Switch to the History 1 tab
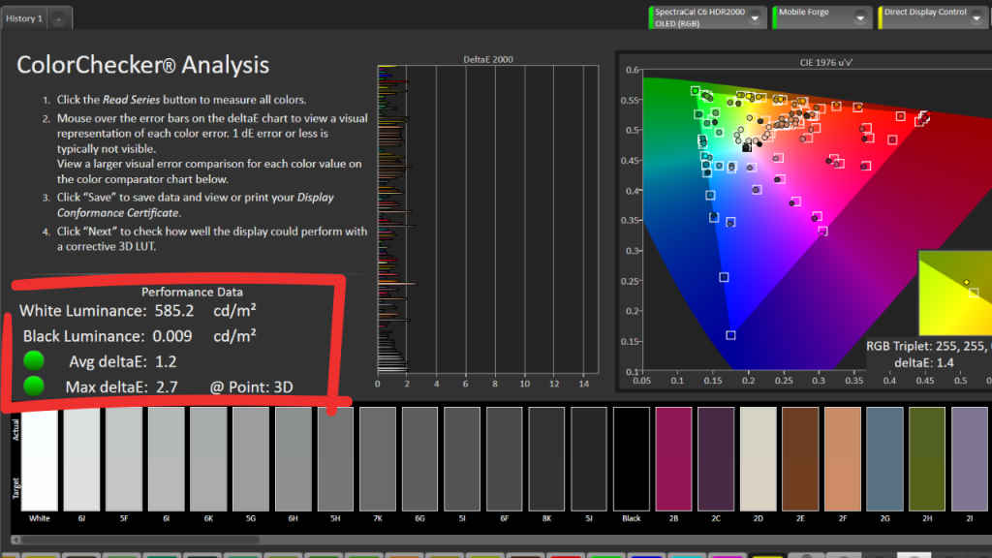992x558 pixels. coord(23,18)
